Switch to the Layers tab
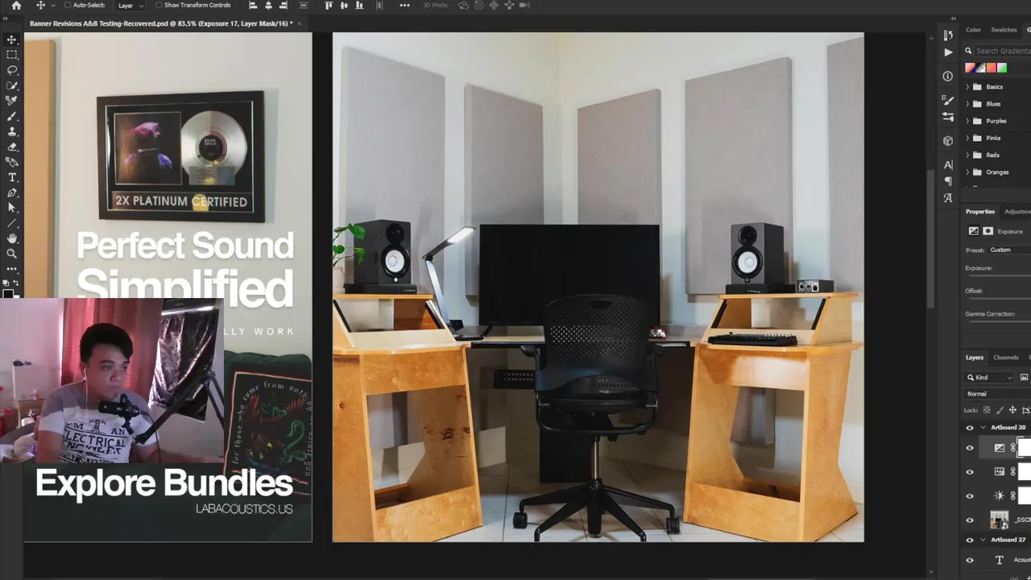The width and height of the screenshot is (1031, 580). 975,358
